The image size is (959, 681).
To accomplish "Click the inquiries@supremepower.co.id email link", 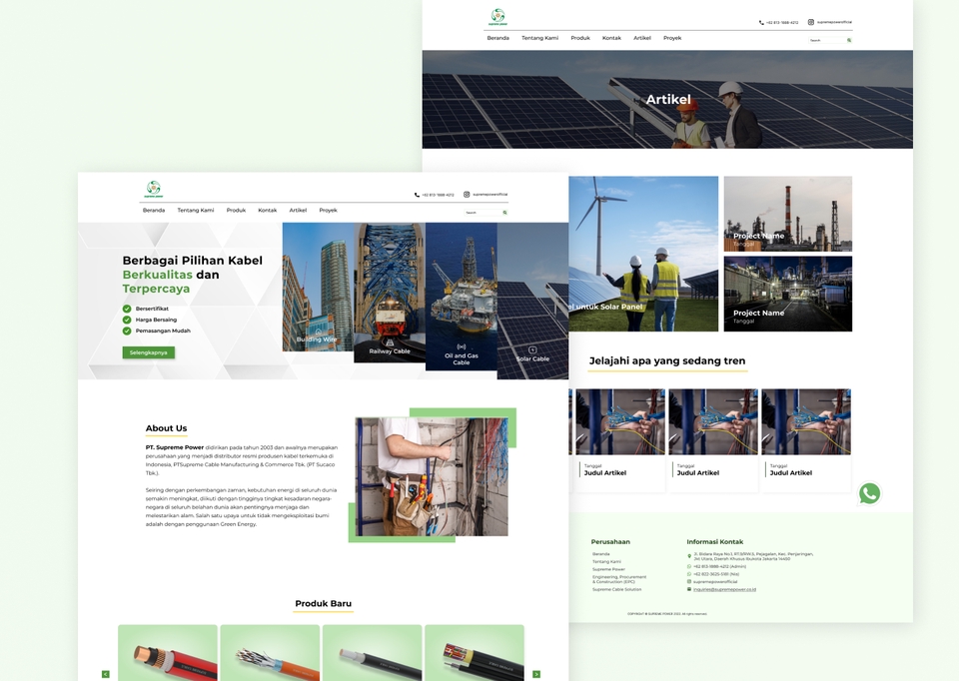I will click(x=725, y=589).
